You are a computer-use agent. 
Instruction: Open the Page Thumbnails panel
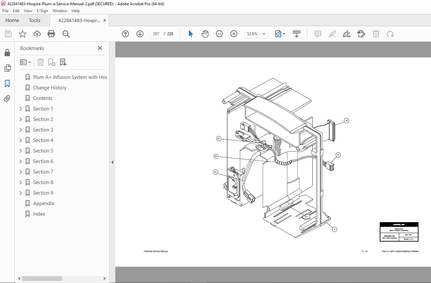pyautogui.click(x=7, y=68)
